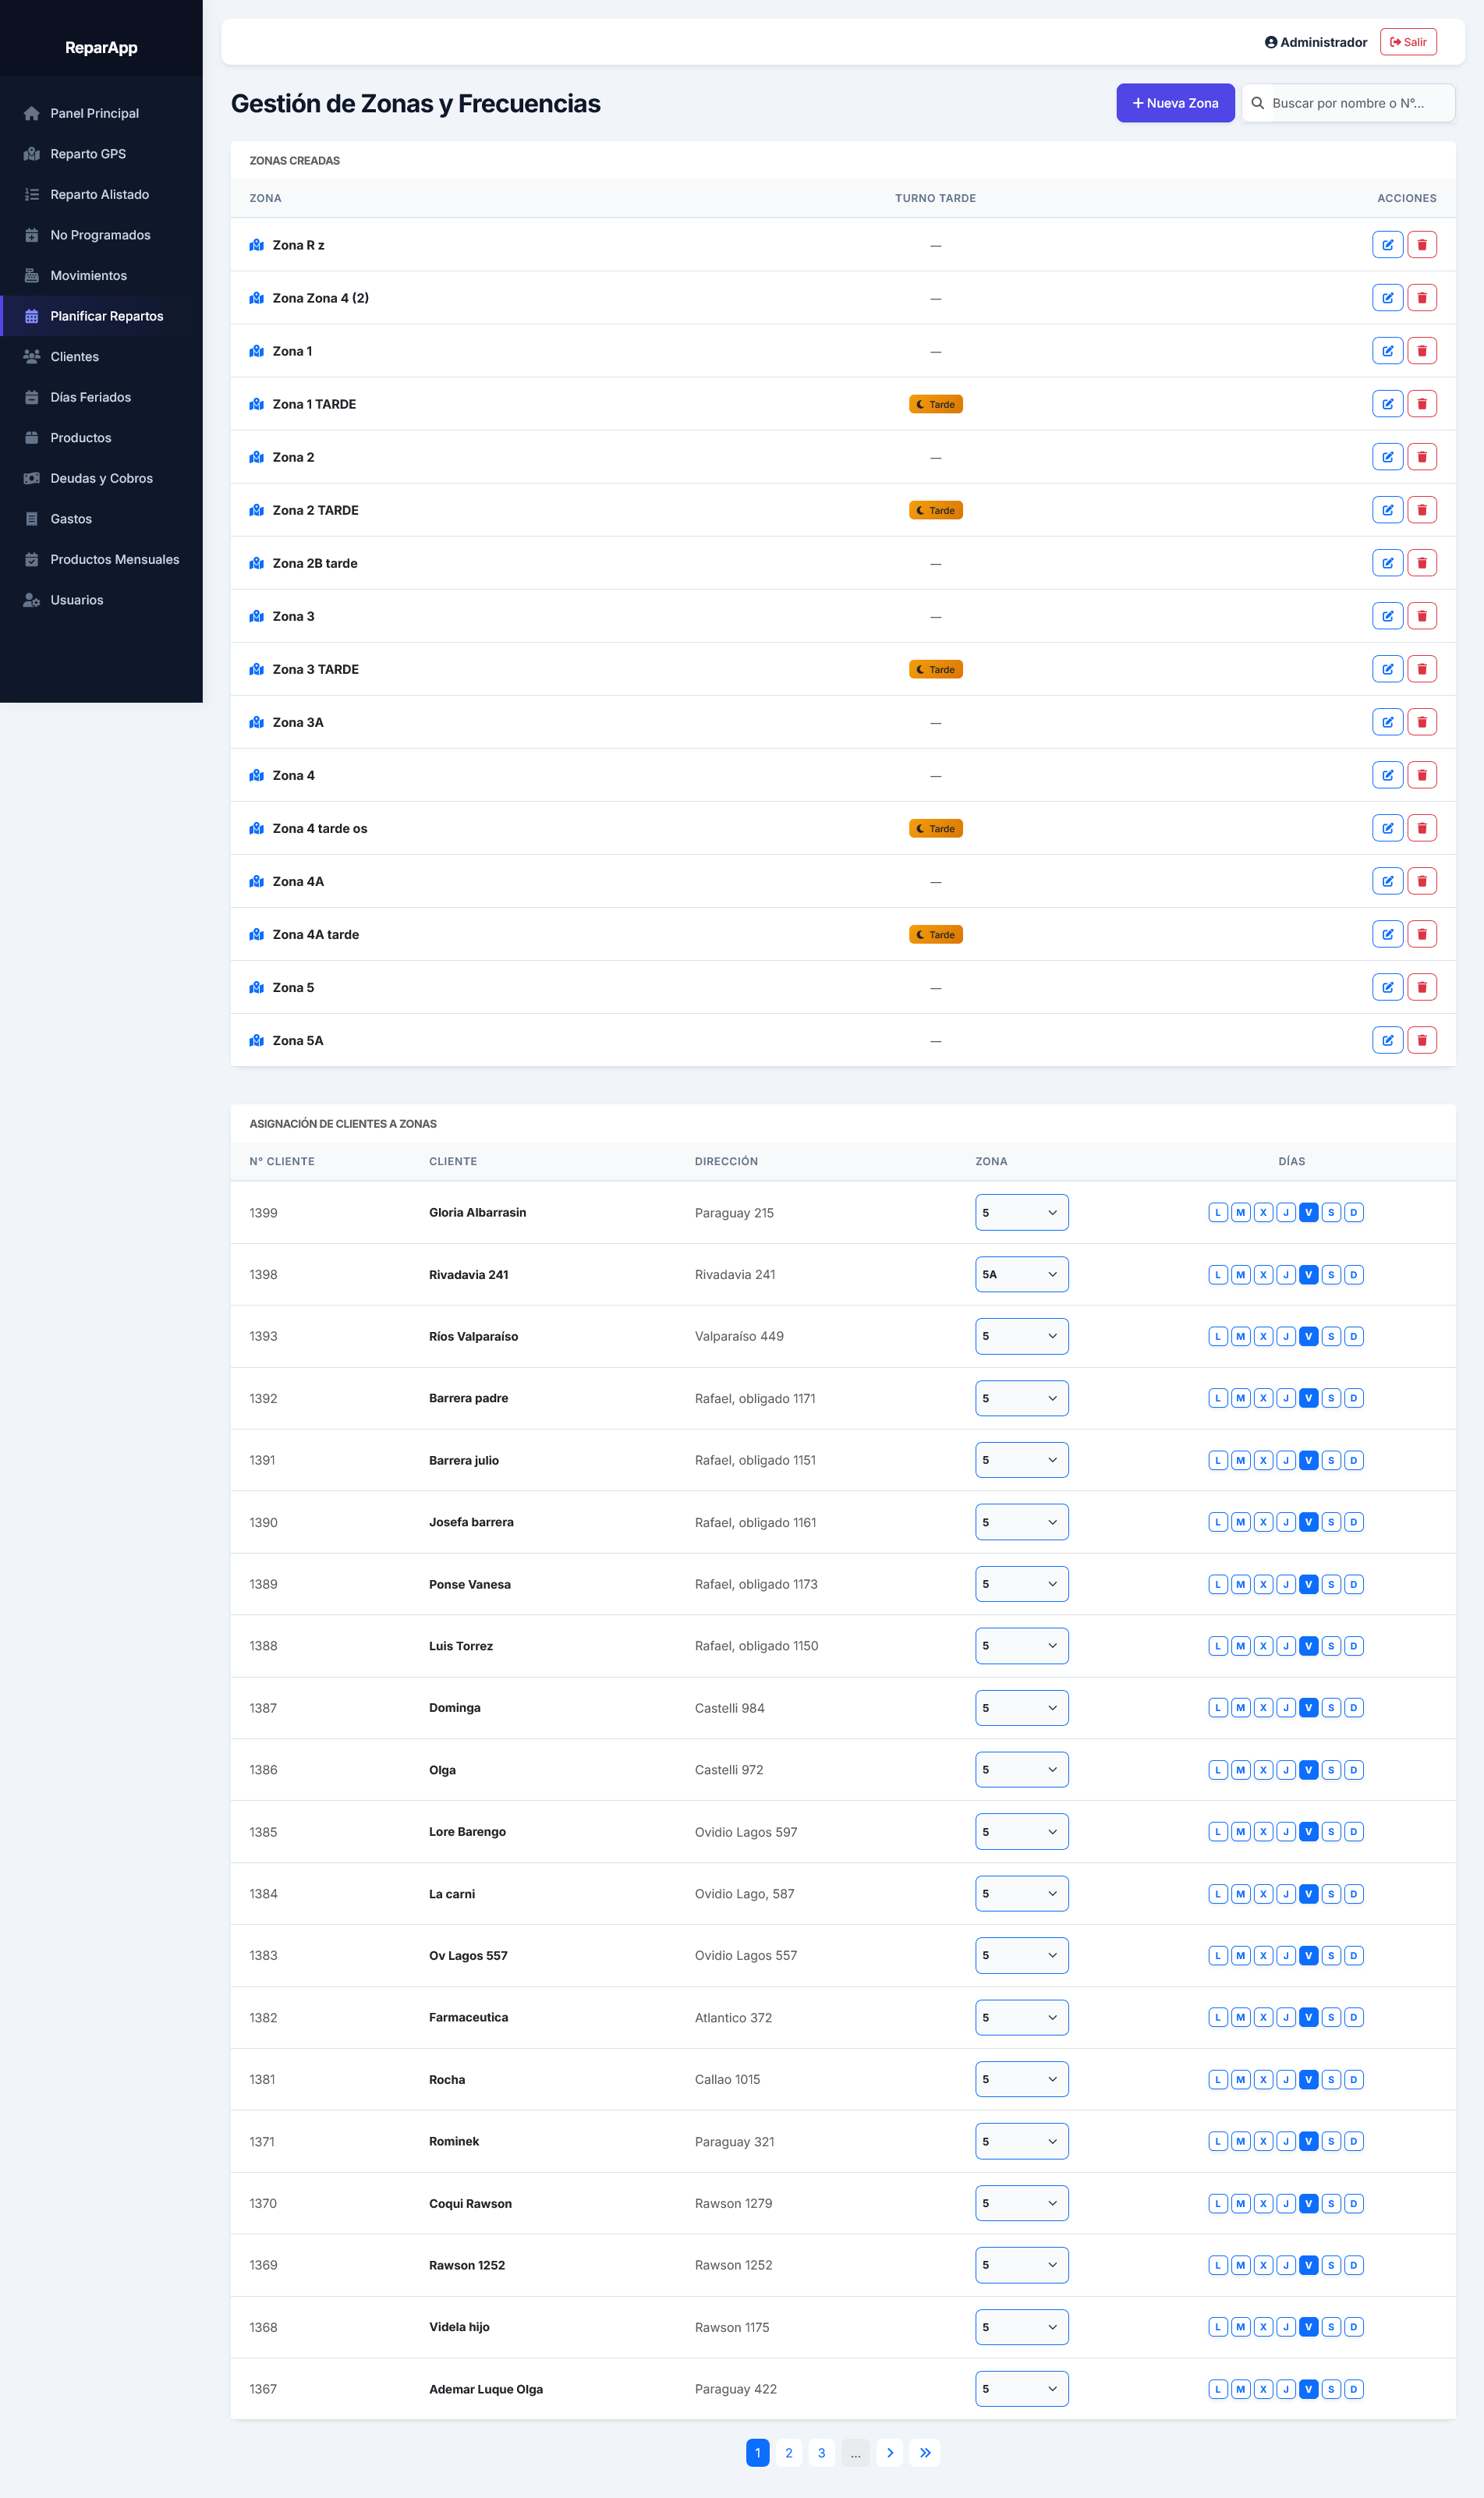Open Productos Mensuales in sidebar
The image size is (1484, 2498).
[x=101, y=559]
